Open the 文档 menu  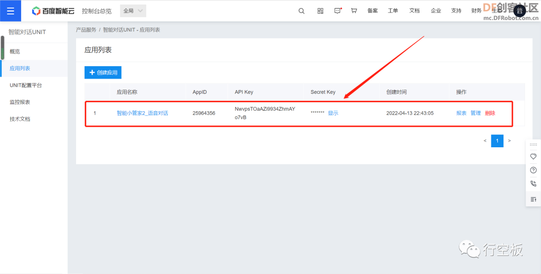(x=414, y=11)
